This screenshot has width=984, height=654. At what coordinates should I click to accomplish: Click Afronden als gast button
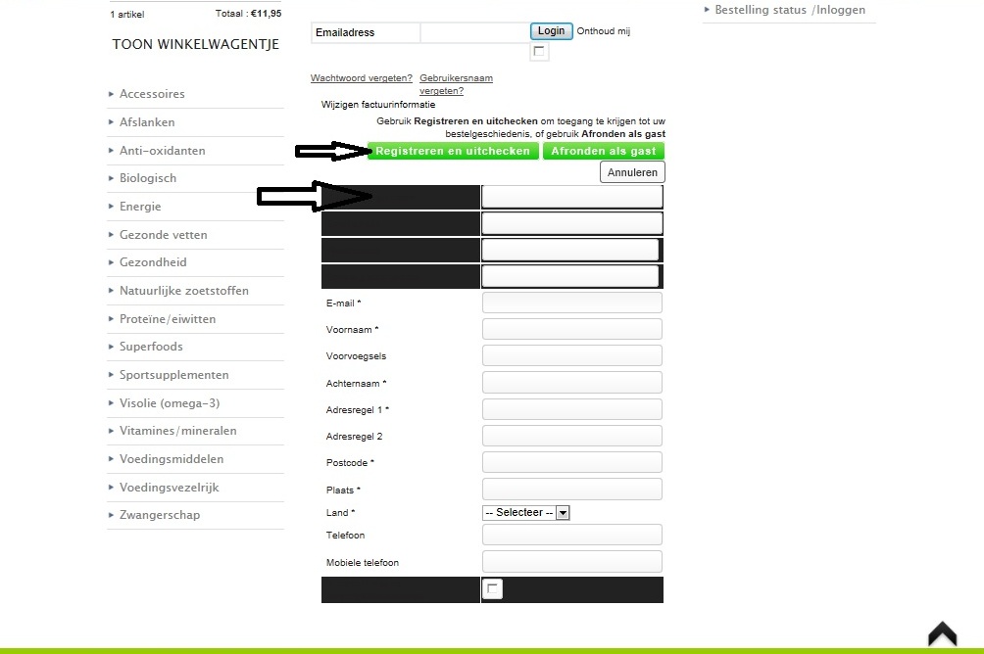pyautogui.click(x=603, y=151)
